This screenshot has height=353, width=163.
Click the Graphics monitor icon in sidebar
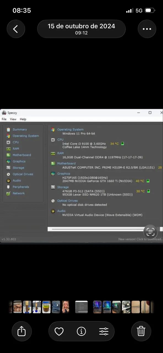[8, 161]
